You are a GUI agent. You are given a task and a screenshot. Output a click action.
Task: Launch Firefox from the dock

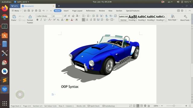point(5,8)
